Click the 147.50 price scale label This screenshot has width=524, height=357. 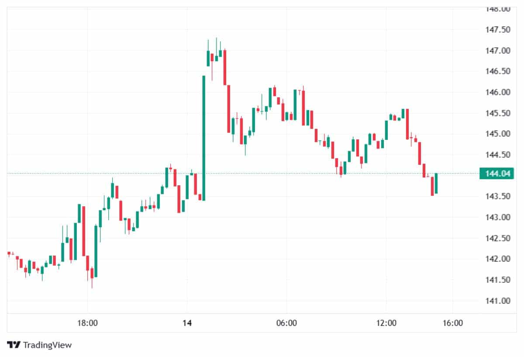(497, 30)
